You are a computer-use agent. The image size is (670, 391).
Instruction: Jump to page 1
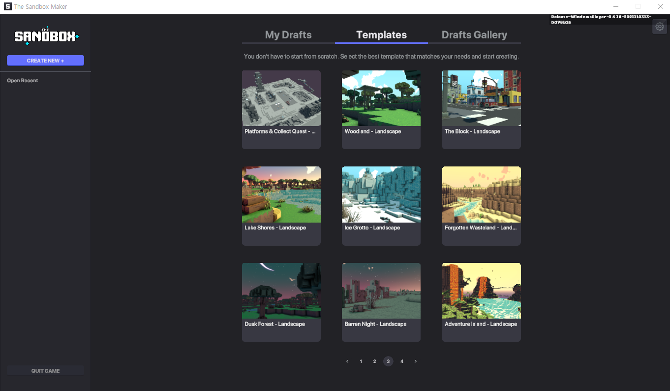tap(361, 361)
